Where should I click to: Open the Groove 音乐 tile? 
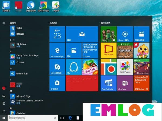click(x=125, y=34)
